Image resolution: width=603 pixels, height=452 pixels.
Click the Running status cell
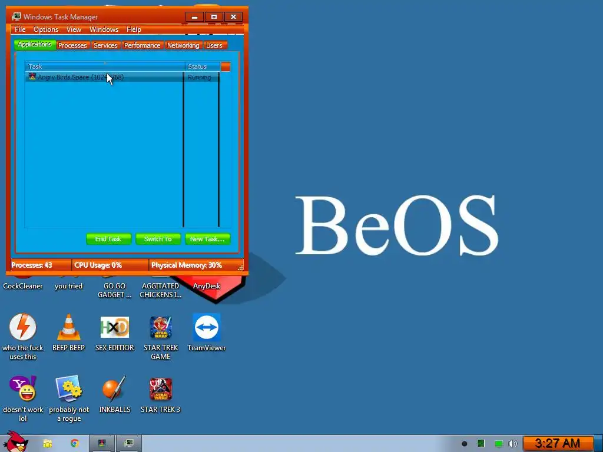[199, 77]
